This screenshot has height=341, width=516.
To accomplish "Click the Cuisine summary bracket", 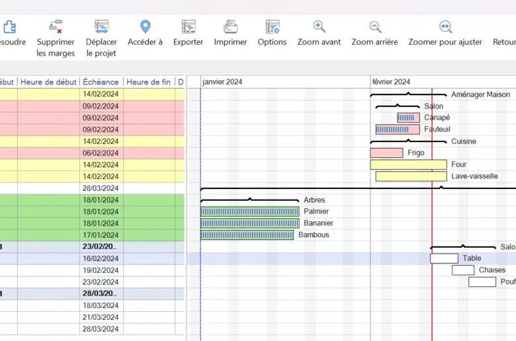I will 408,141.
